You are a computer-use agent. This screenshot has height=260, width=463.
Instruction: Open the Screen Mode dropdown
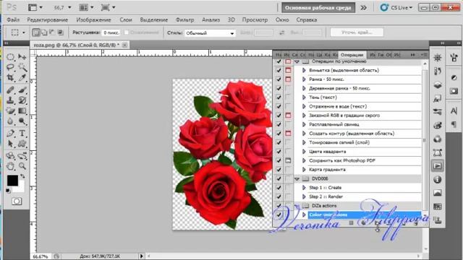(108, 8)
